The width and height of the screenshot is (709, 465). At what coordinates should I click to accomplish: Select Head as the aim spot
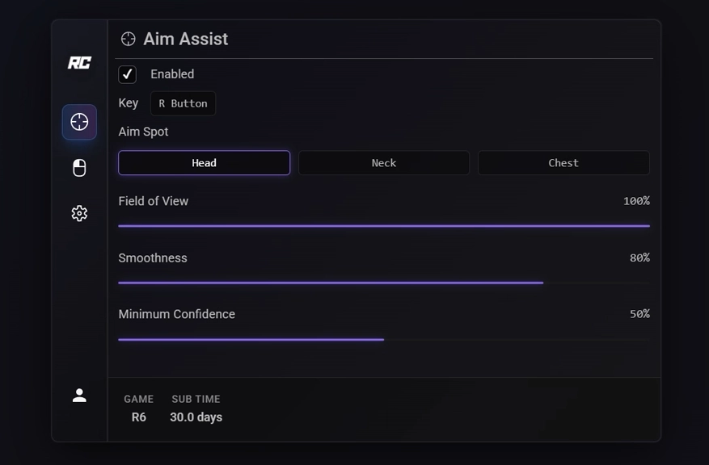204,163
